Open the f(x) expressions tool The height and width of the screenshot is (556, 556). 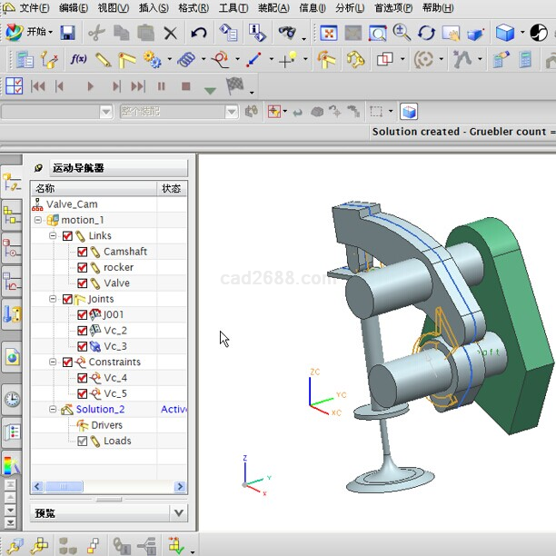[79, 60]
